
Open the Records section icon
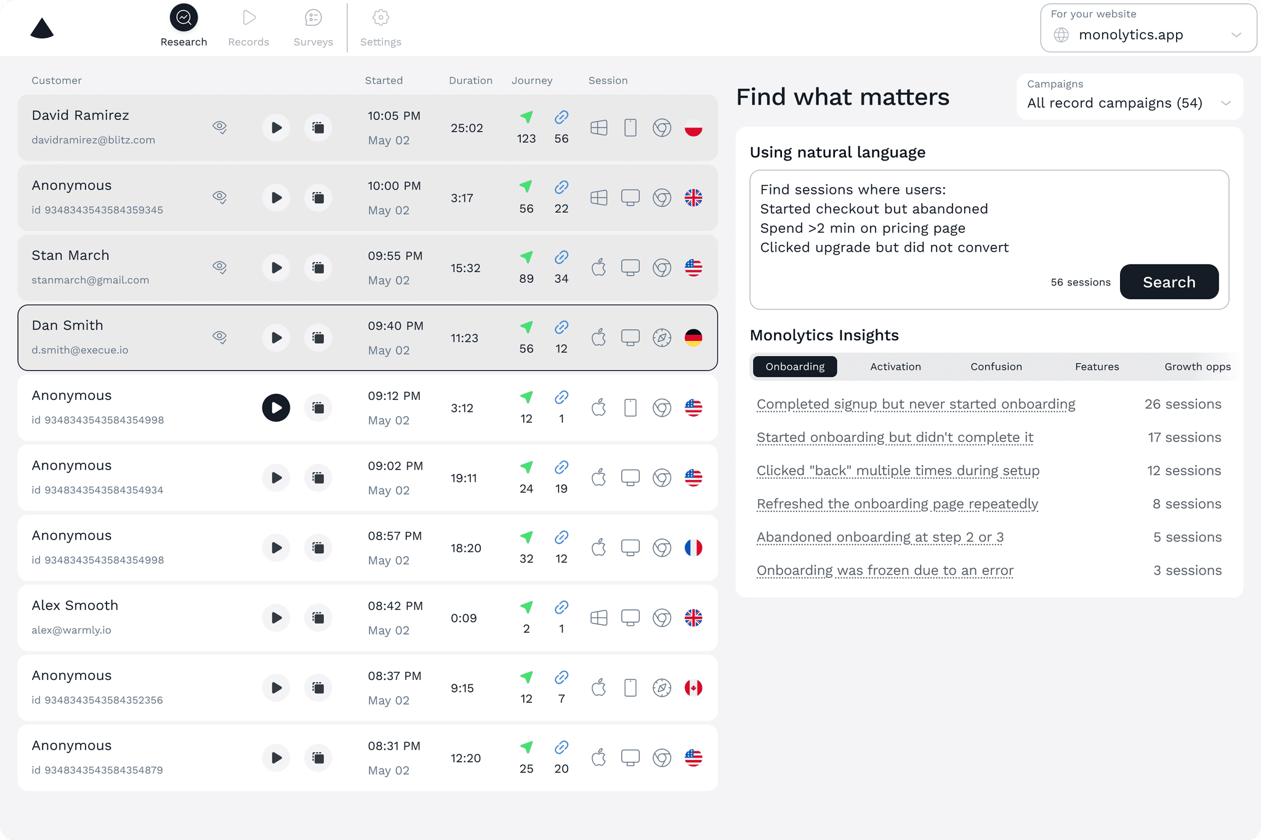[x=249, y=18]
